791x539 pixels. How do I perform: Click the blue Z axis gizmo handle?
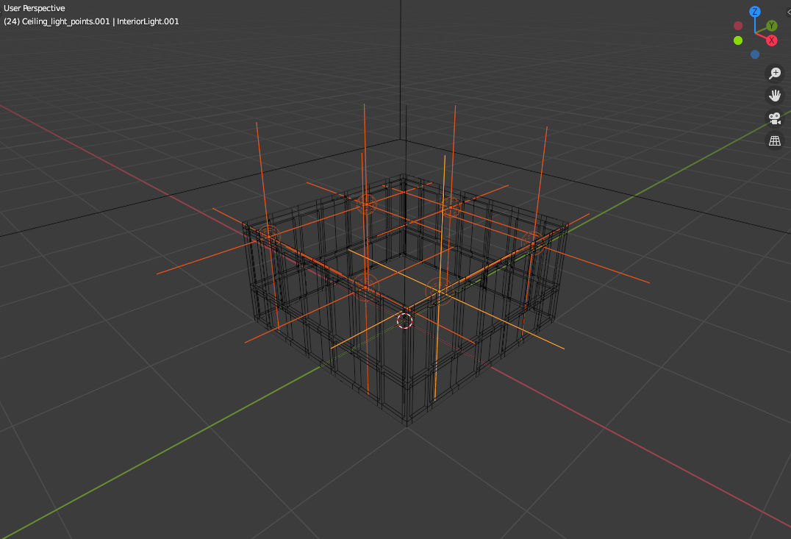(755, 12)
